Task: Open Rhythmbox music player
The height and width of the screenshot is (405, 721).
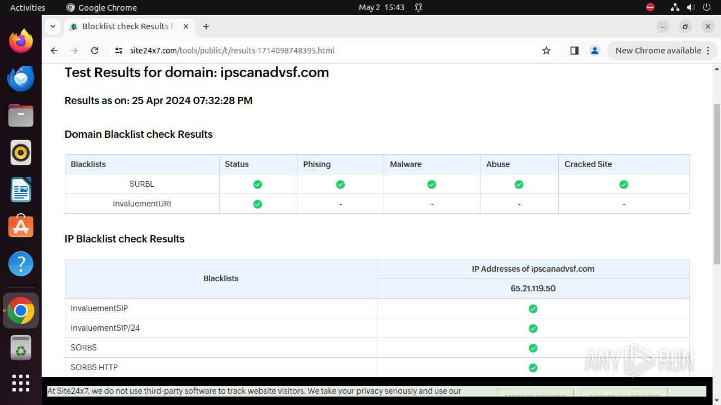Action: point(21,152)
